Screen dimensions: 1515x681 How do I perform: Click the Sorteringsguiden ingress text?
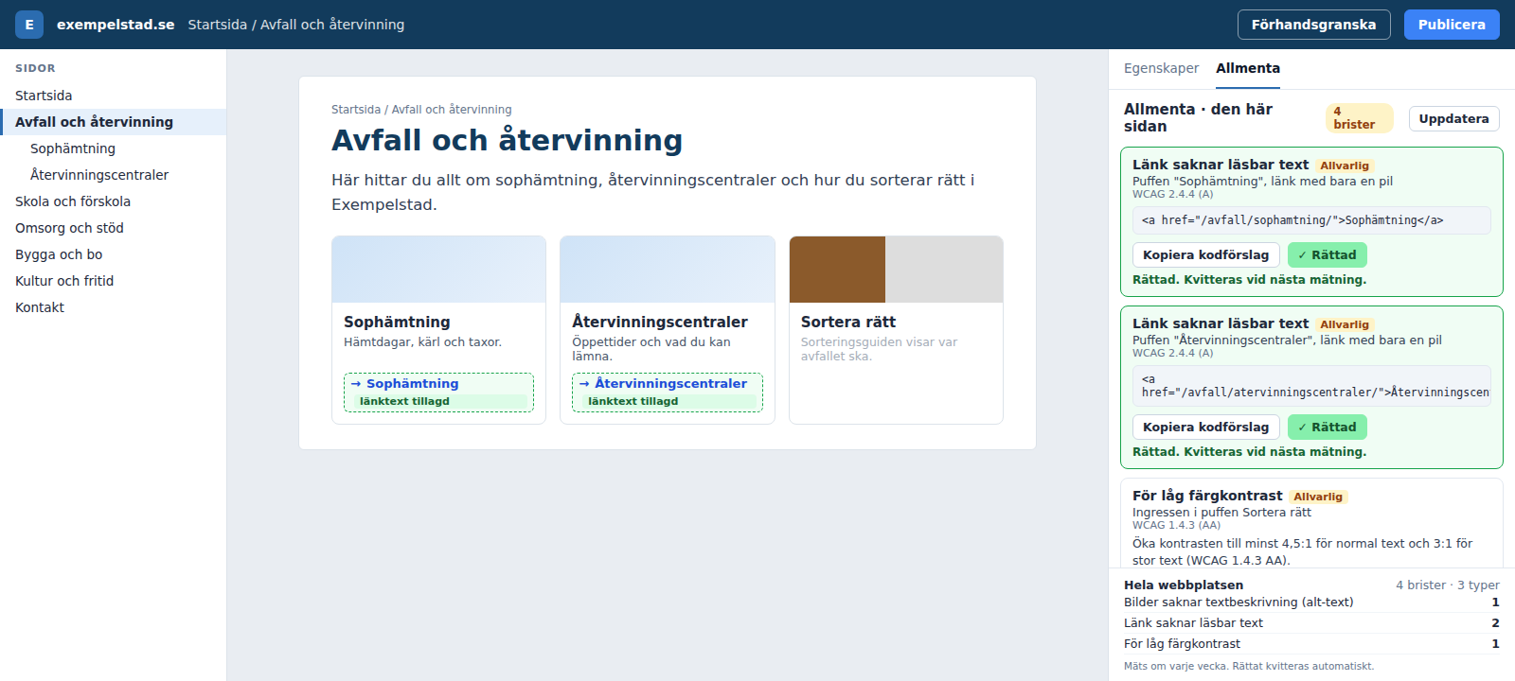879,349
